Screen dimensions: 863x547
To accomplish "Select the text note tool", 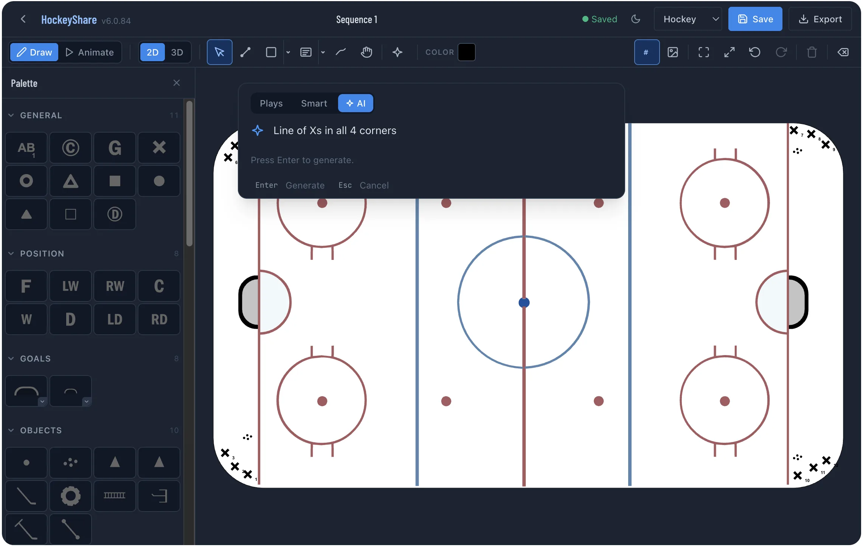I will [x=306, y=52].
